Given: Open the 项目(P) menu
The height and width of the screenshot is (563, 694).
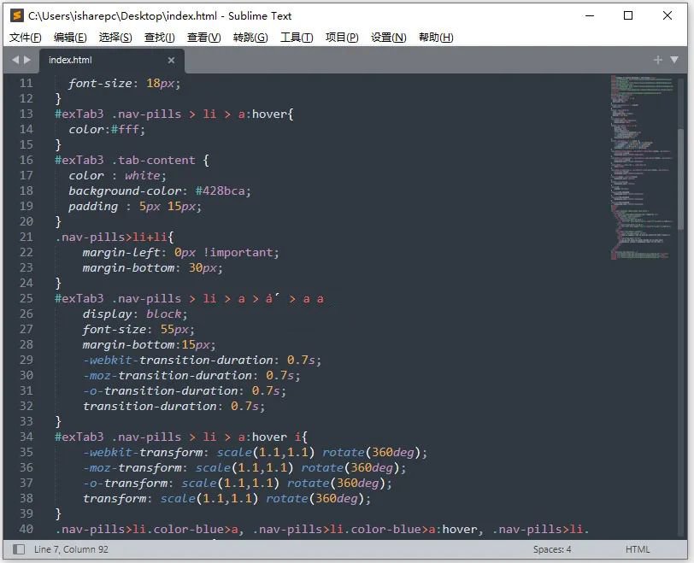Looking at the screenshot, I should click(342, 38).
